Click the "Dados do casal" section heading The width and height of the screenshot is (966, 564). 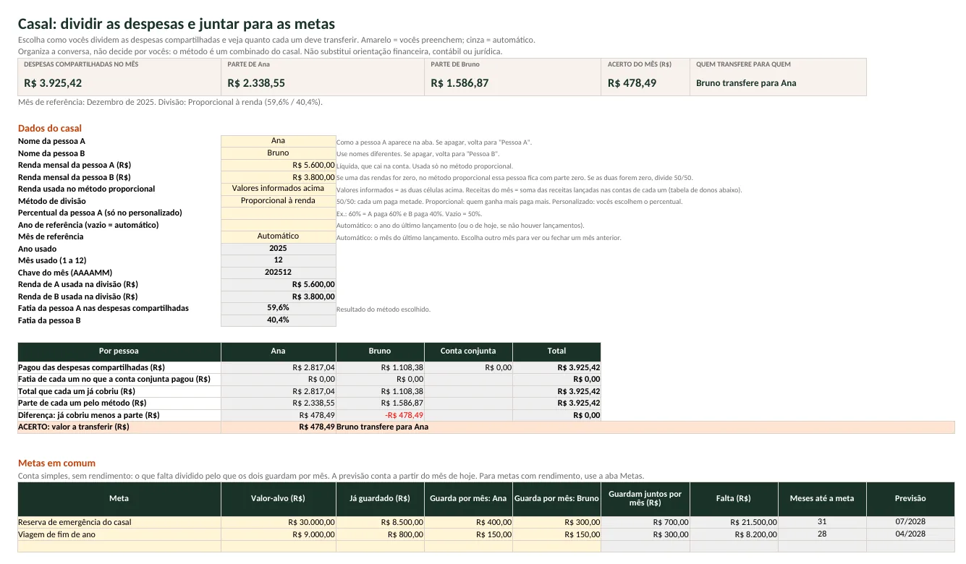pos(50,128)
